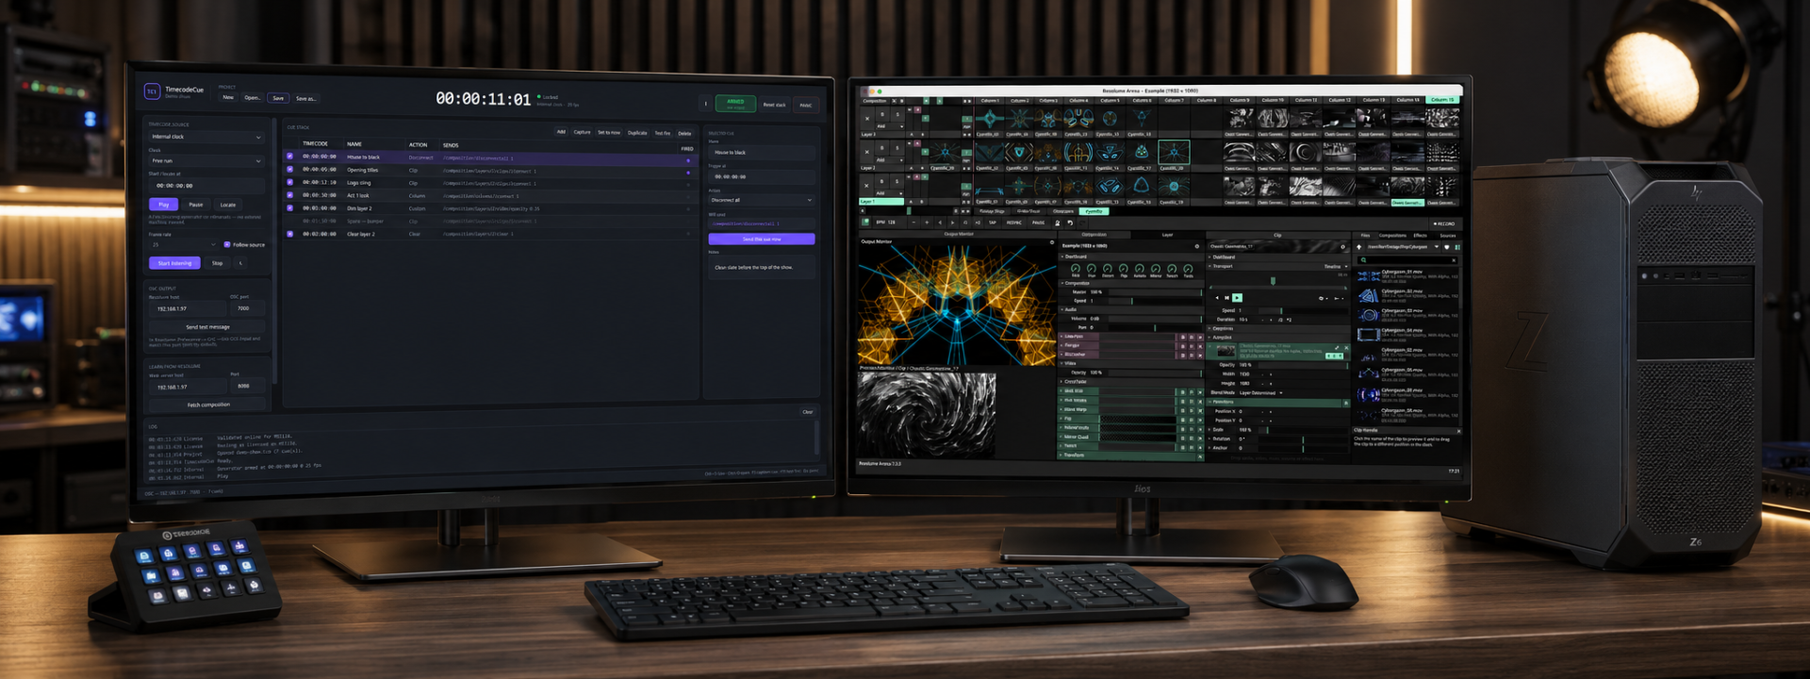The width and height of the screenshot is (1810, 679).
Task: Click the more options button beside ARMED
Action: click(705, 104)
